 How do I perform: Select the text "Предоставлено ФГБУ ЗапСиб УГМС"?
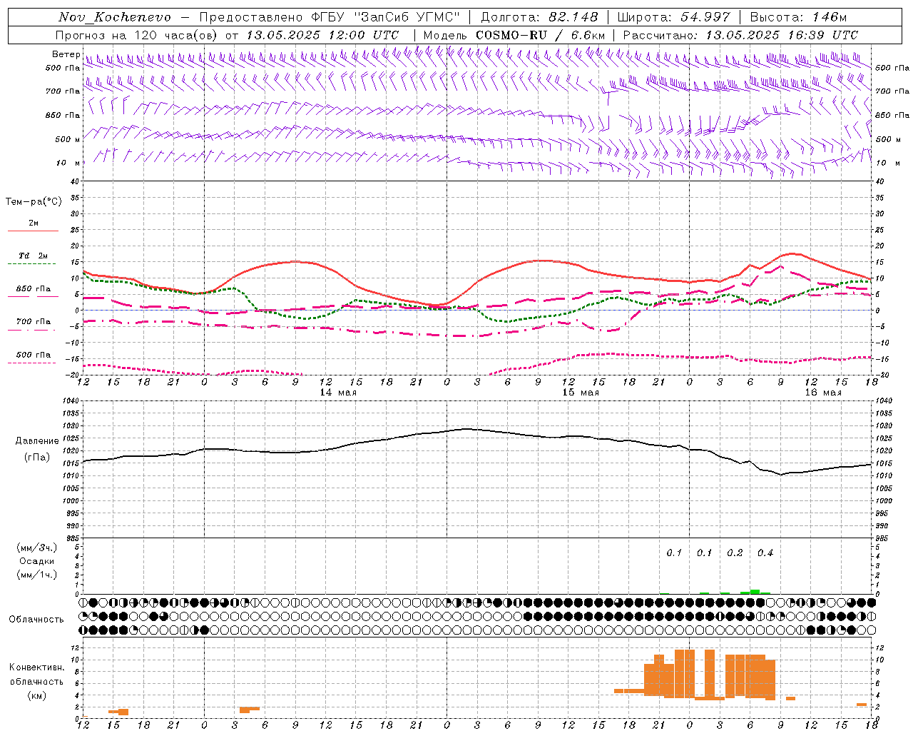(330, 17)
